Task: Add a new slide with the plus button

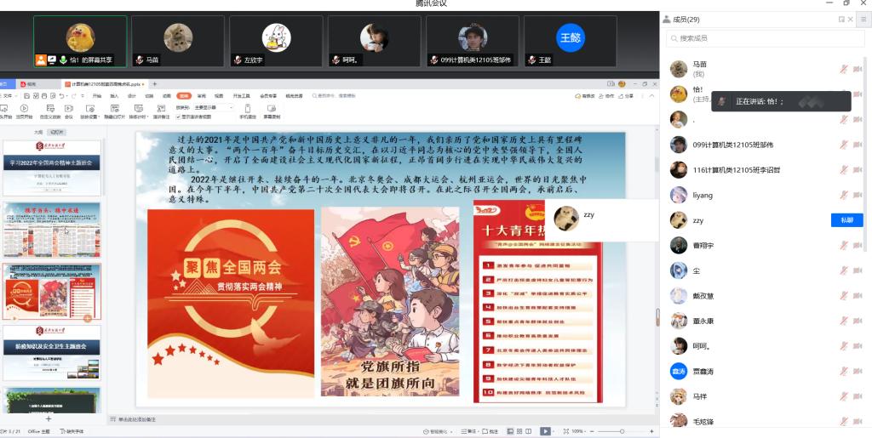Action: (48, 418)
